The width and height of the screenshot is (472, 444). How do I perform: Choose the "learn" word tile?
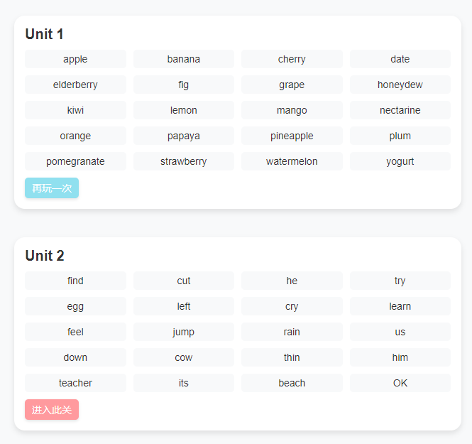400,306
